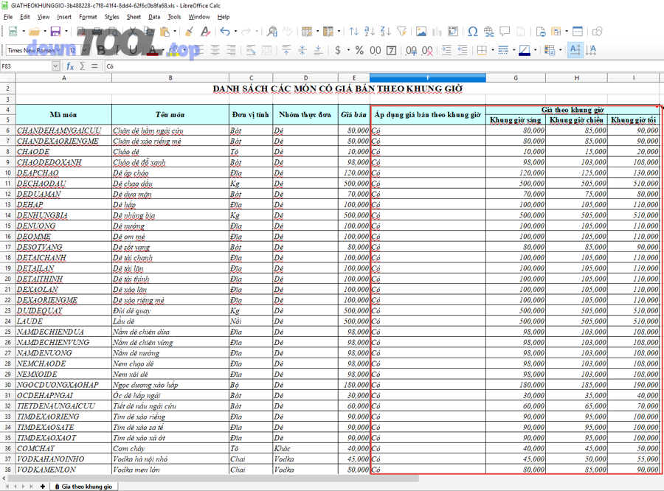Insert special character Omega icon
664x491 pixels.
point(473,31)
